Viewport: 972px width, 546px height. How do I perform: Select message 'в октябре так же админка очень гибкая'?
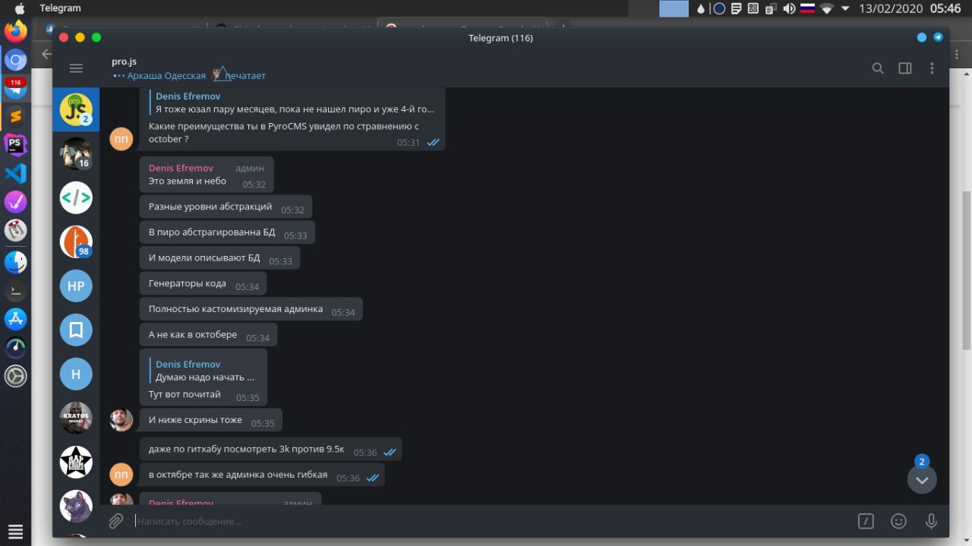point(262,475)
